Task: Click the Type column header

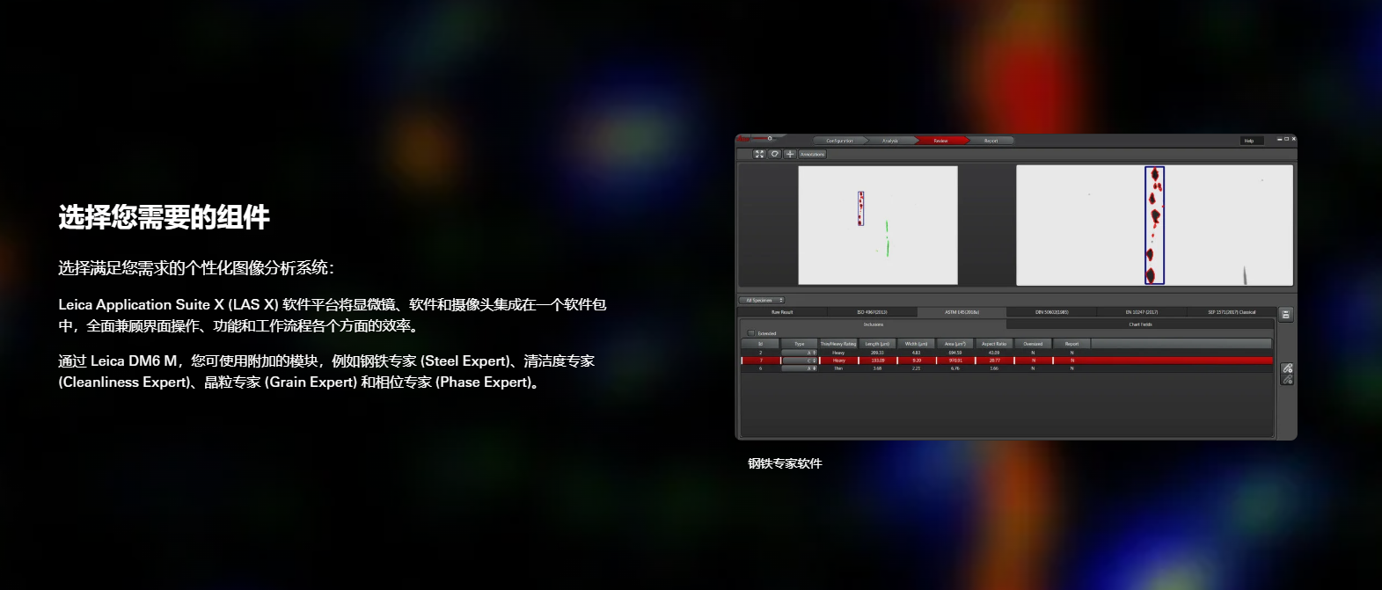Action: pos(800,344)
